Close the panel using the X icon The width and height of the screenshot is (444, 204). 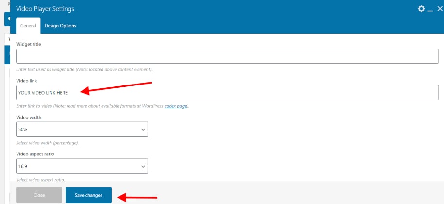pos(440,9)
